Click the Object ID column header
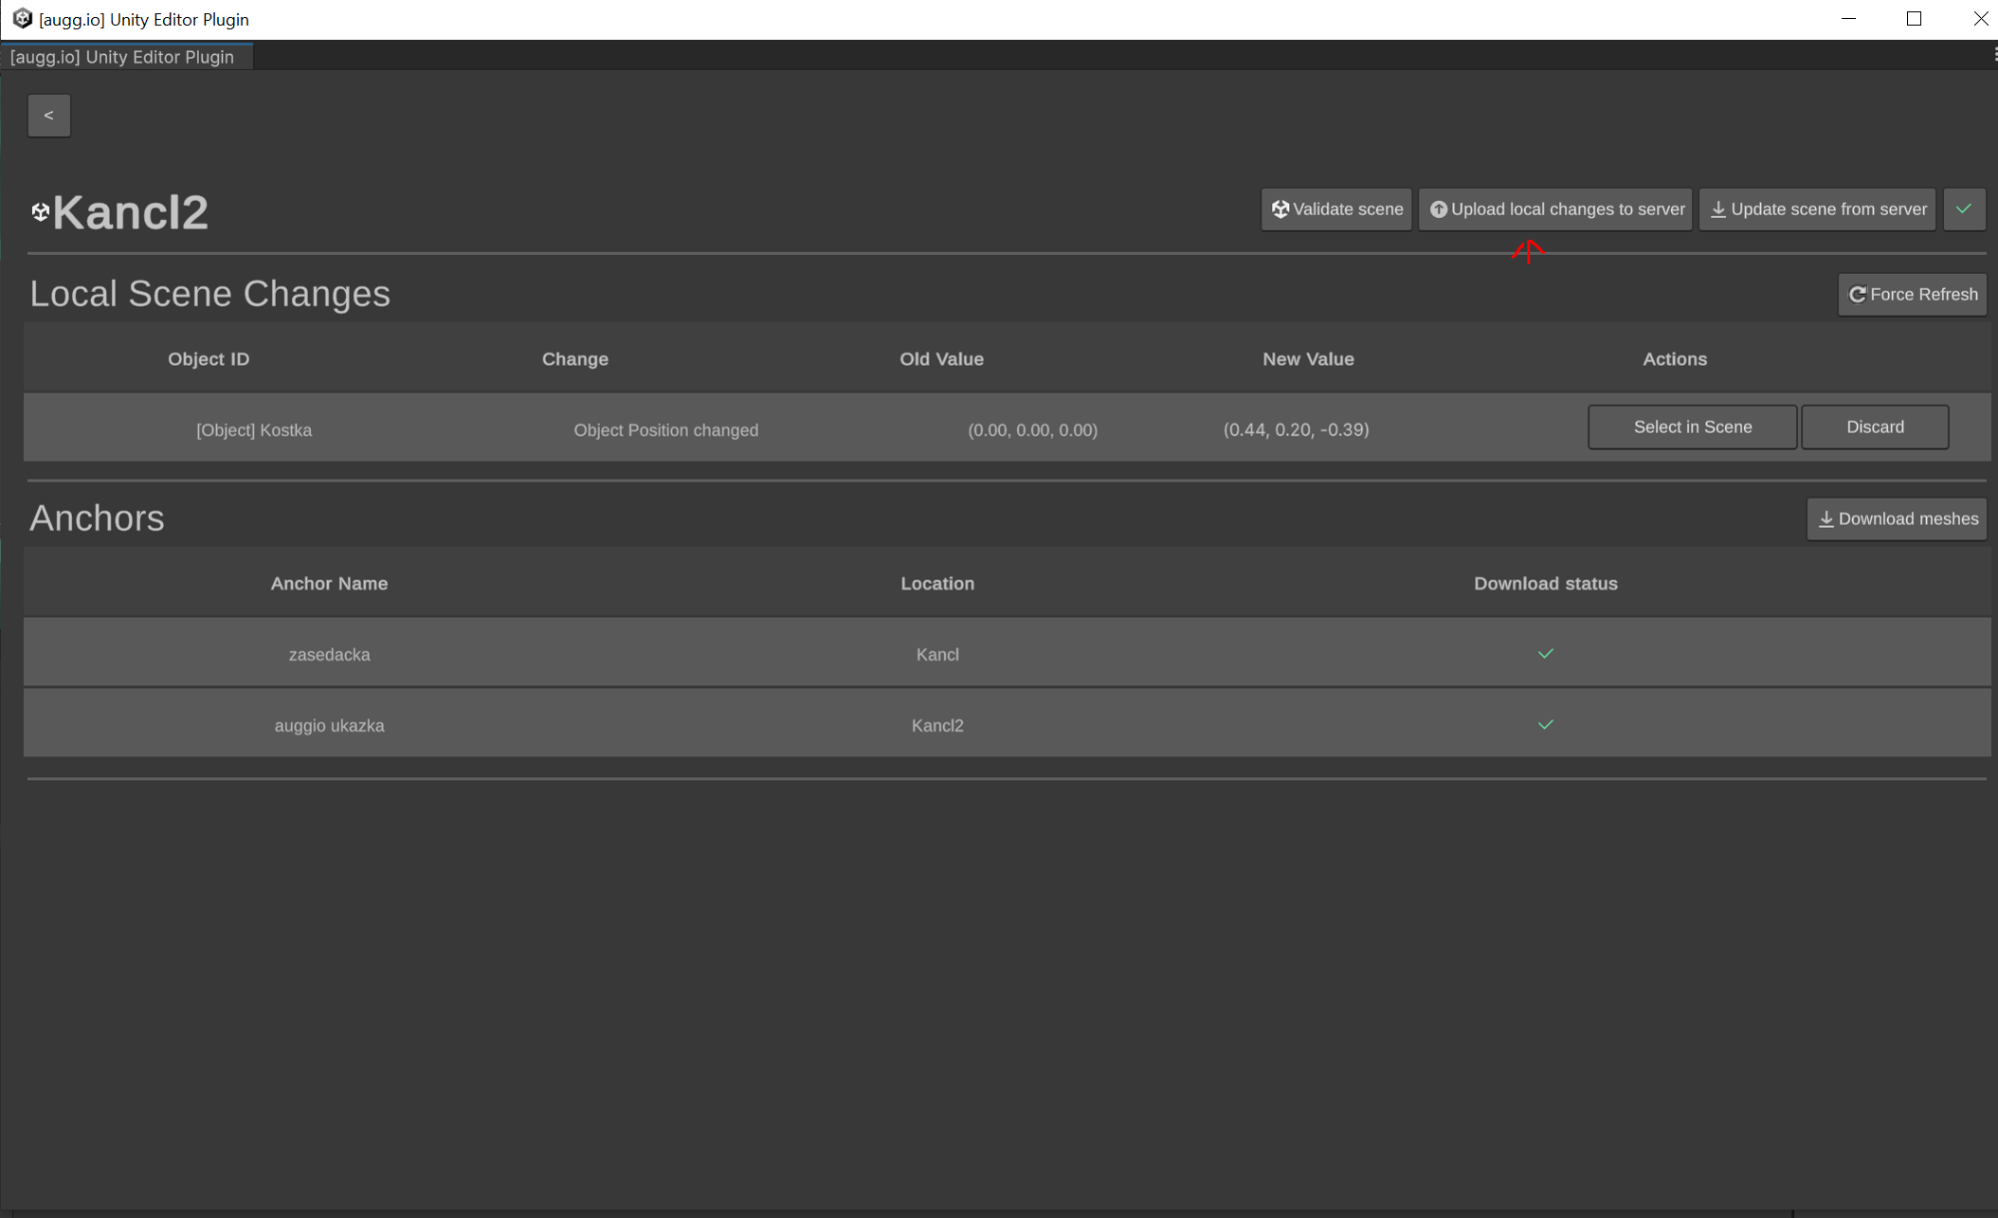Image resolution: width=1998 pixels, height=1218 pixels. coord(208,359)
